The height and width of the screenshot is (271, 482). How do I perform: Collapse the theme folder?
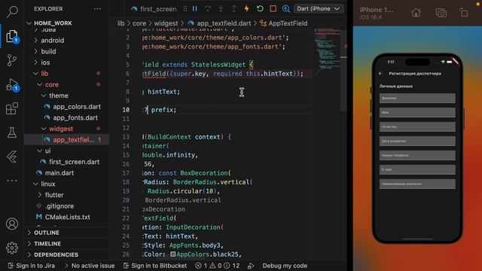(x=66, y=96)
